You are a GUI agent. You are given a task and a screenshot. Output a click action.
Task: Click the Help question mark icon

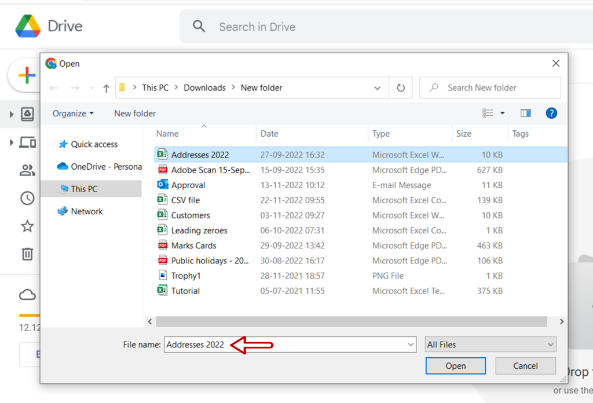[x=551, y=113]
